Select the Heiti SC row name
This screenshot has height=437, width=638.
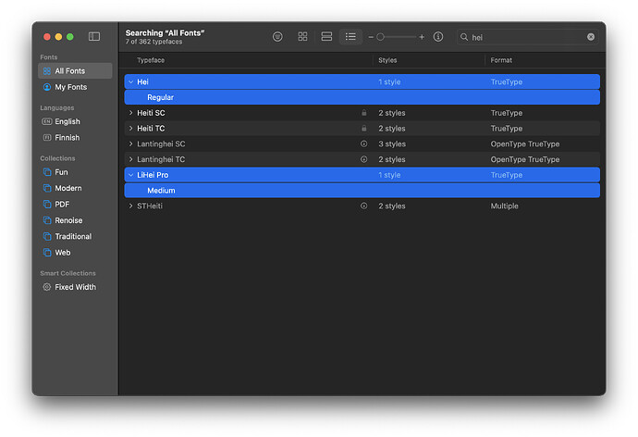pos(151,113)
